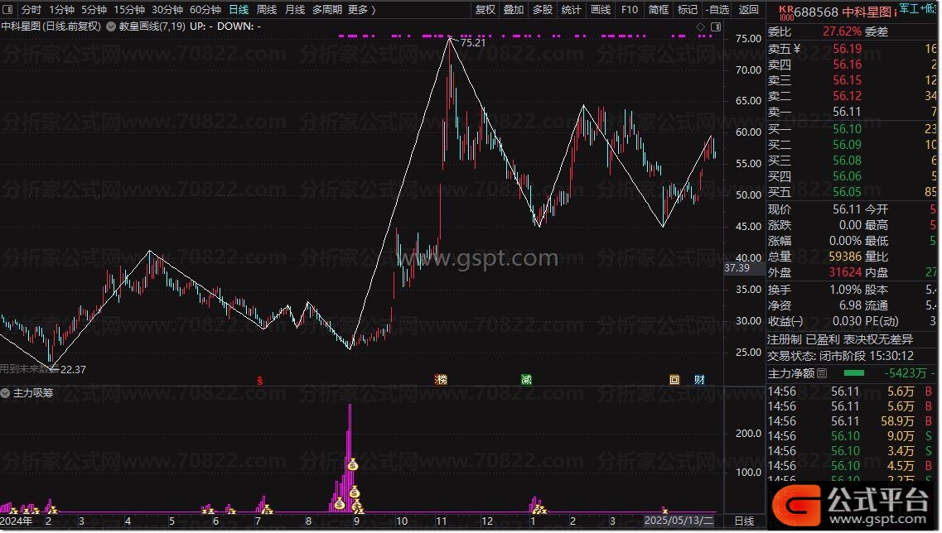Open the 更多 more periods dropdown
Viewport: 942px width, 533px height.
click(361, 10)
